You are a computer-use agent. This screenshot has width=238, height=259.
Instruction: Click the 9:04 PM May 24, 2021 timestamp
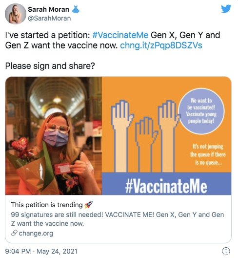41,251
